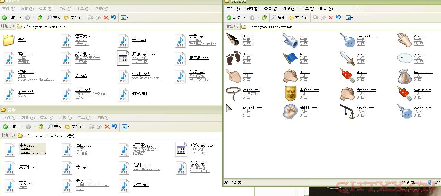This screenshot has height=196, width=441.
Task: Open the 音乐 folder in music window
Action: (9, 40)
